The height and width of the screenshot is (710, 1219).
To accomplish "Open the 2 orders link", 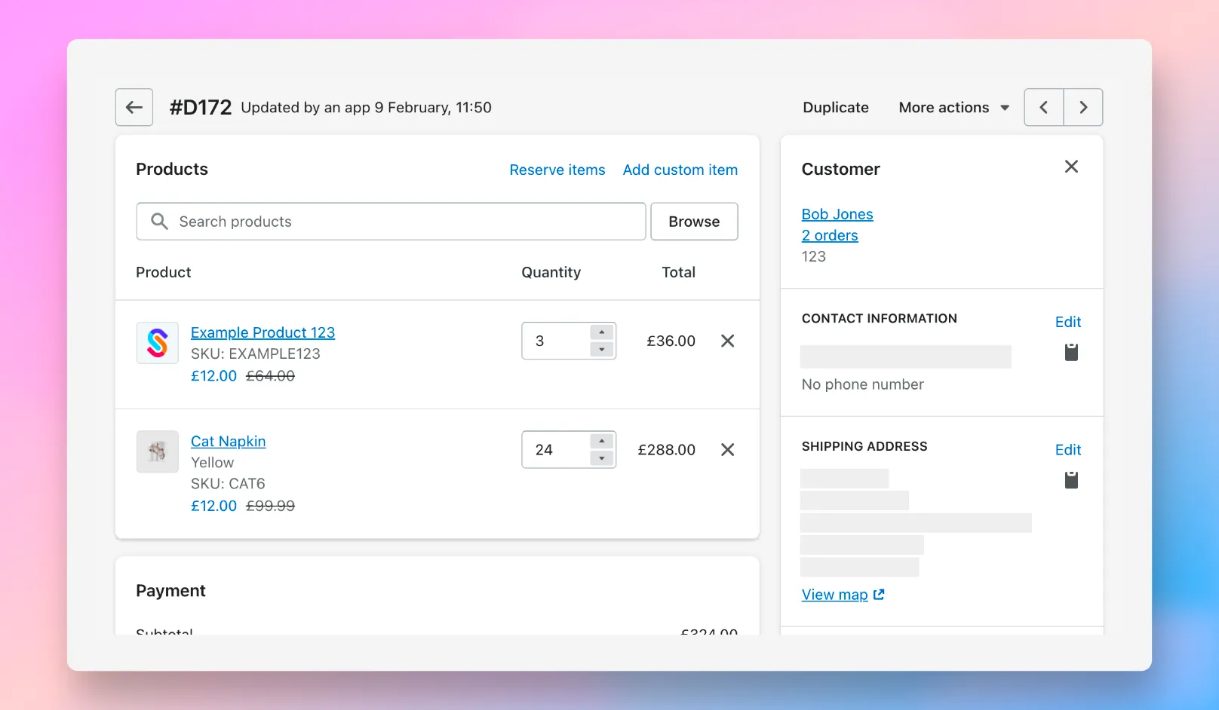I will point(829,235).
